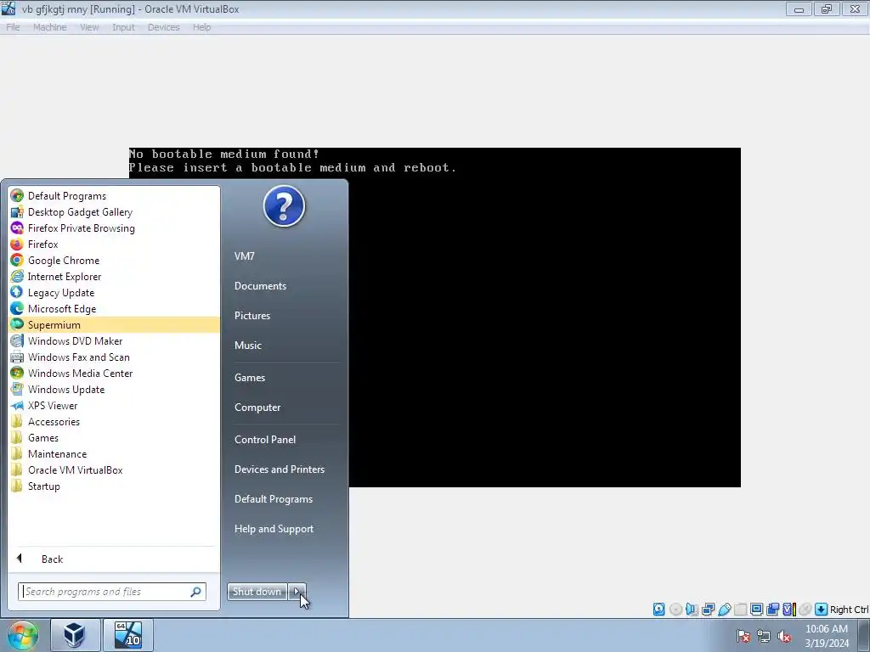Launch Desktop Gadget Gallery
Screen dimensions: 870x652
(x=114, y=211)
